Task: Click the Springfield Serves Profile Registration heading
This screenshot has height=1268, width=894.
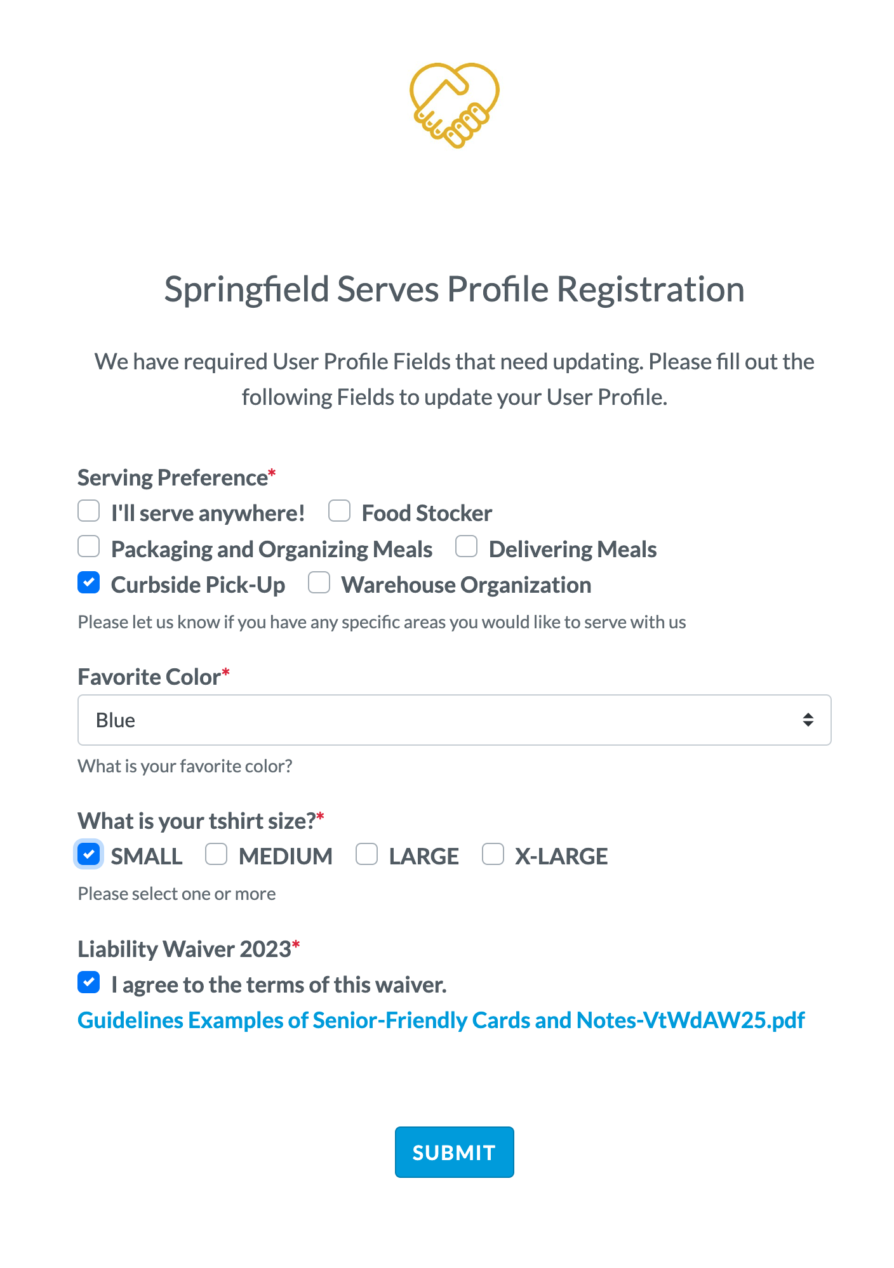Action: pos(454,289)
